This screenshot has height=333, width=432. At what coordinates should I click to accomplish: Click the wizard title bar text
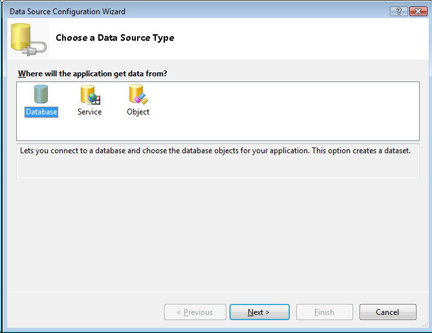pyautogui.click(x=67, y=12)
